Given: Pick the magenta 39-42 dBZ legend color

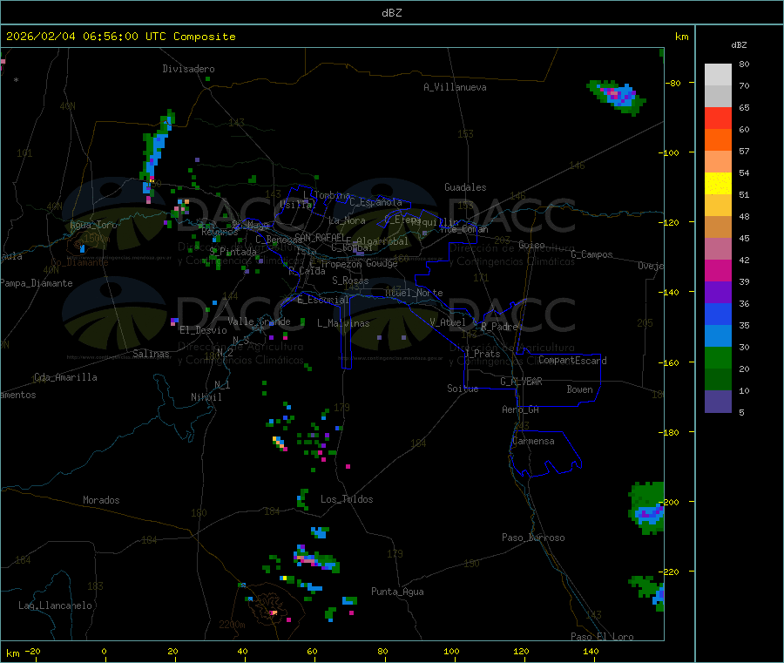Looking at the screenshot, I should (718, 270).
